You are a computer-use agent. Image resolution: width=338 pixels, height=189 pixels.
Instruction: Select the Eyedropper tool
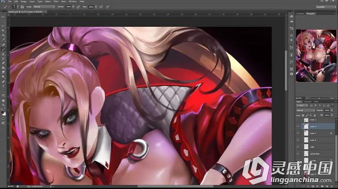tap(3, 40)
